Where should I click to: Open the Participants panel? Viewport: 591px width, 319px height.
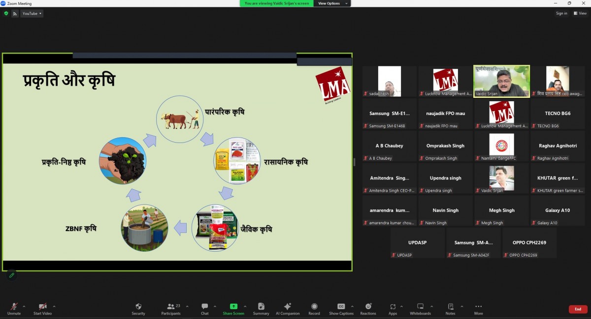171,309
